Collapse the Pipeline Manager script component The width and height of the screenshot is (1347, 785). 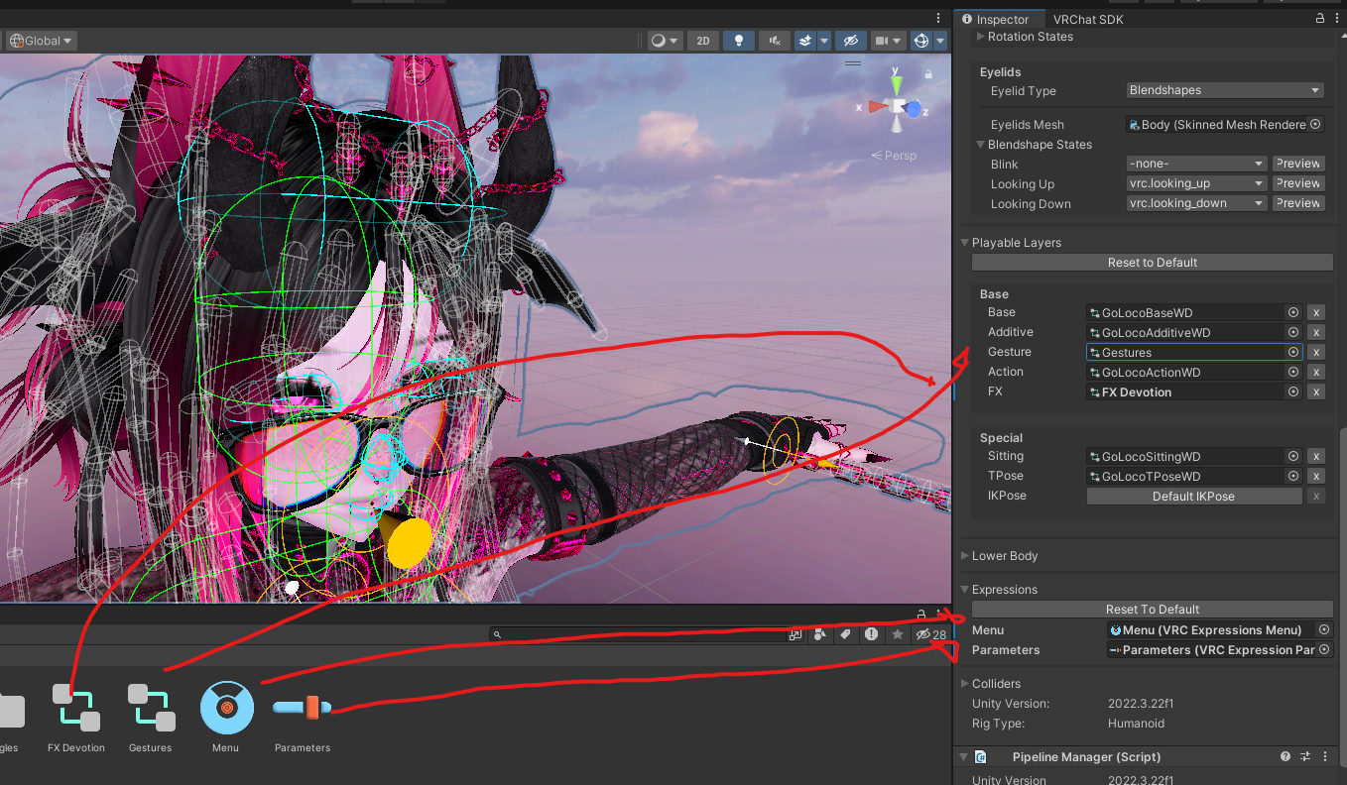964,757
